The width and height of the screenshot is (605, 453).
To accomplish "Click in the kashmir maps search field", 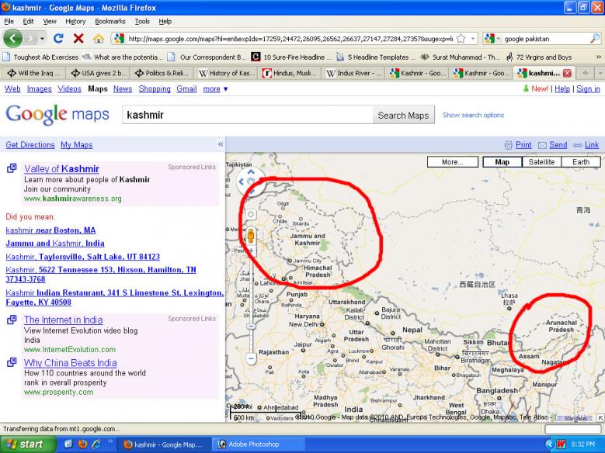I will 247,115.
